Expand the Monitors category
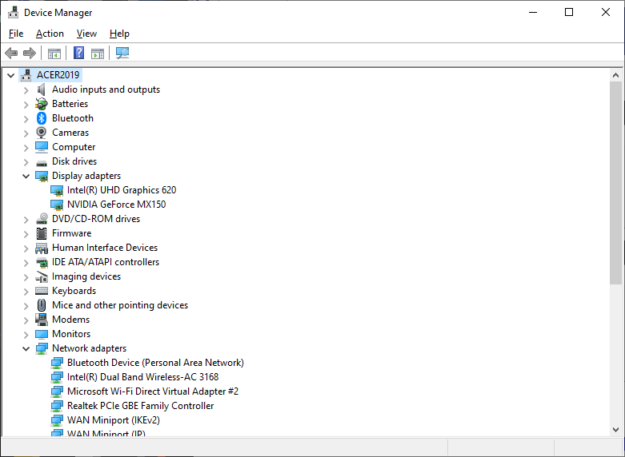The image size is (625, 457). (26, 335)
